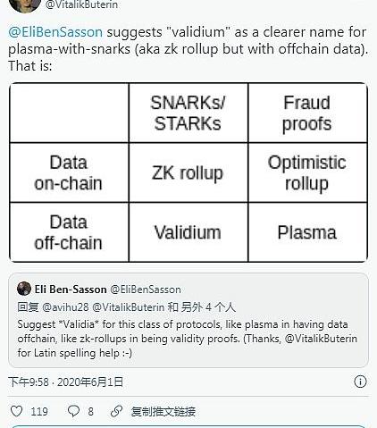
Task: Open the @VitalikButerin handle
Action: [81, 4]
